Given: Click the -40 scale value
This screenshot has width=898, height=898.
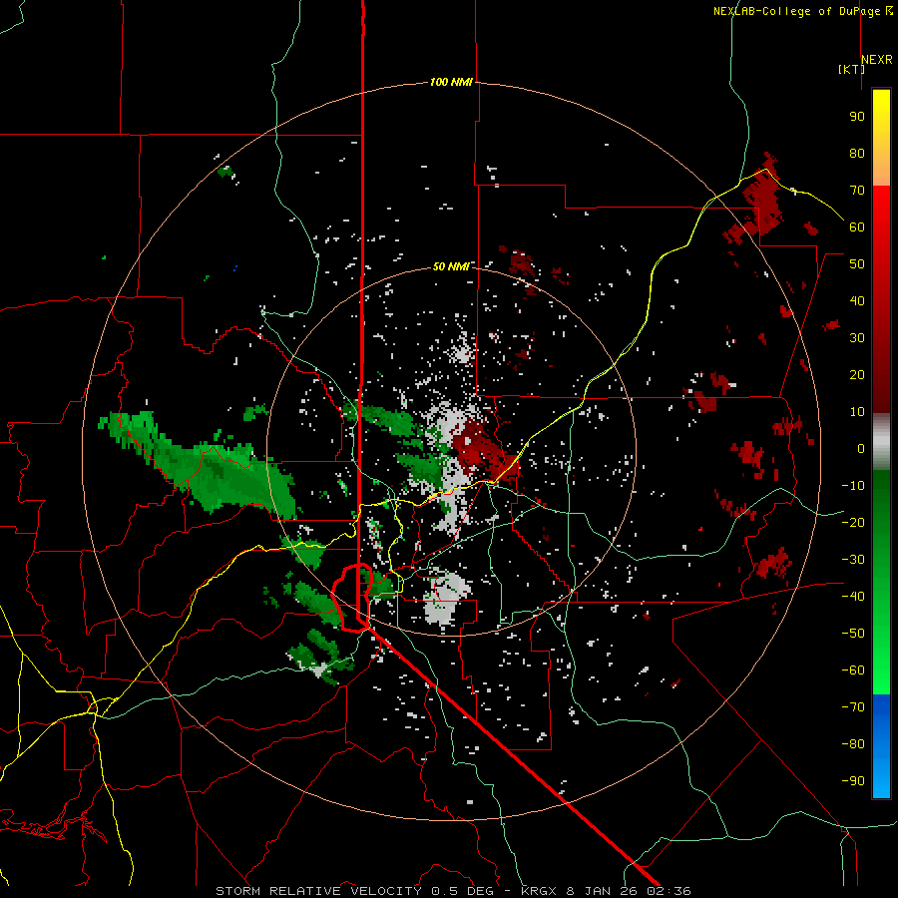Looking at the screenshot, I should [853, 597].
